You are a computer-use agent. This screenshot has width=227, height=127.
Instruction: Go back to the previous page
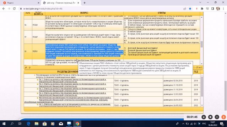[x=4, y=8]
